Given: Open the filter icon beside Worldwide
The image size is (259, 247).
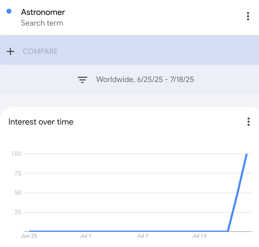Looking at the screenshot, I should pyautogui.click(x=83, y=80).
